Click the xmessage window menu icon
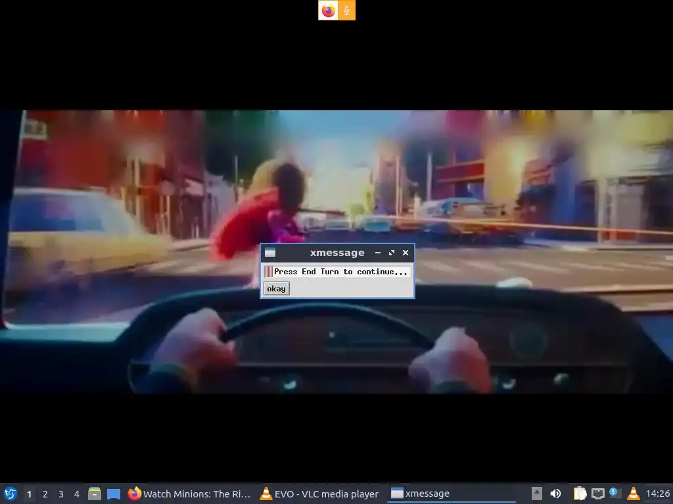The image size is (673, 504). [270, 253]
